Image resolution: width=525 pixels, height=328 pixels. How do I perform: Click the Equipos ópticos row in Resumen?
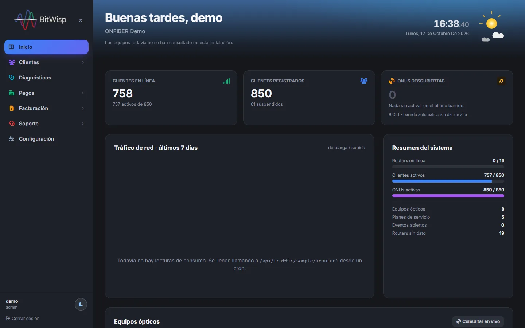click(448, 209)
